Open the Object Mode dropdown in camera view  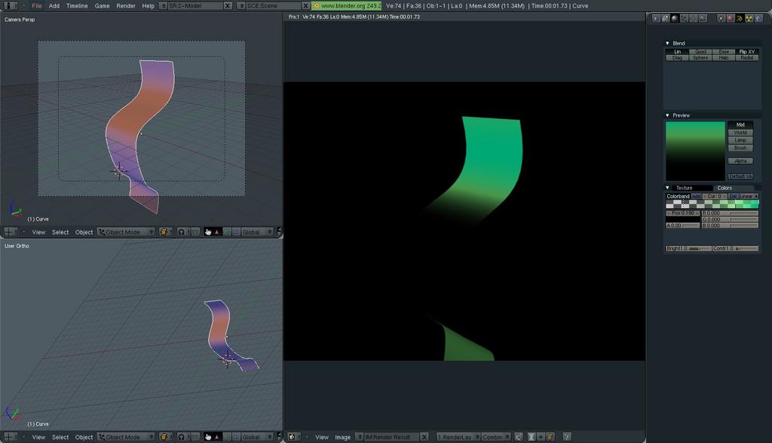point(126,232)
